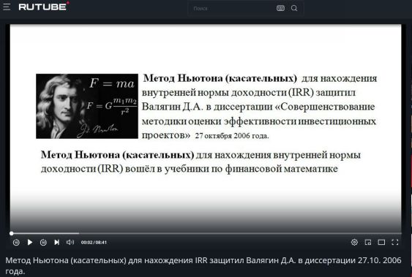Mute the video sound

pyautogui.click(x=70, y=242)
